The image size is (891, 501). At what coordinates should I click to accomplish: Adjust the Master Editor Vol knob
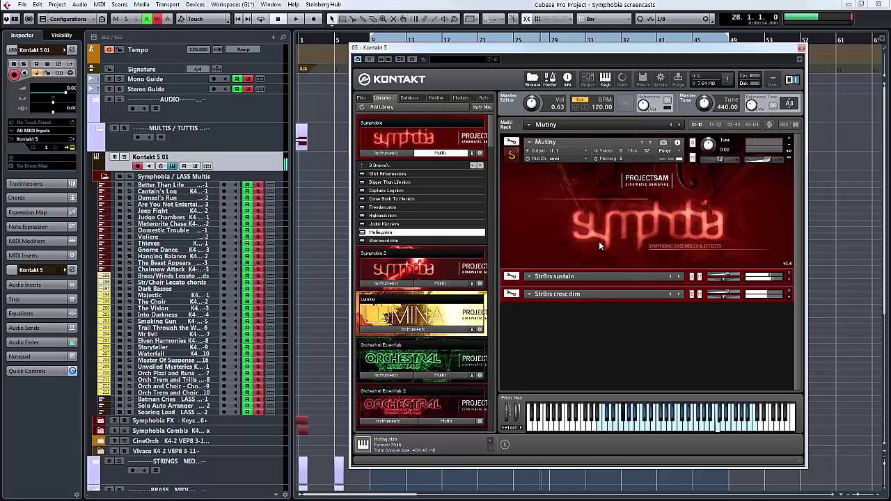[x=532, y=103]
